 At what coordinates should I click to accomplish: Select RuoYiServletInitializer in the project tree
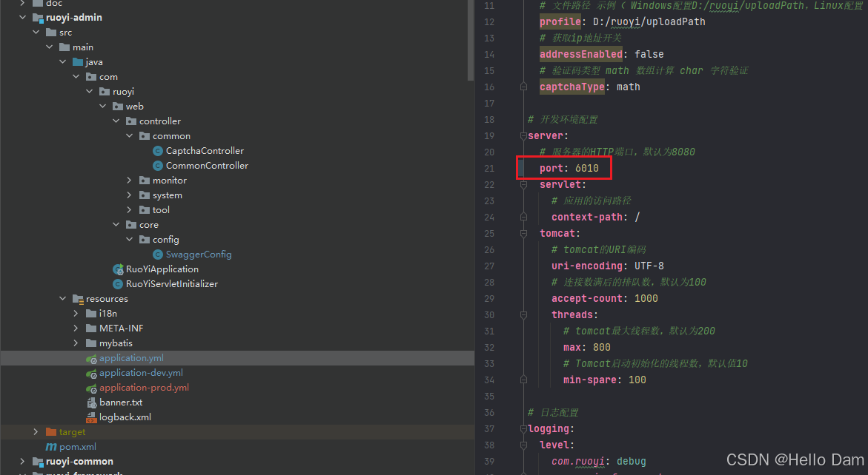coord(172,284)
